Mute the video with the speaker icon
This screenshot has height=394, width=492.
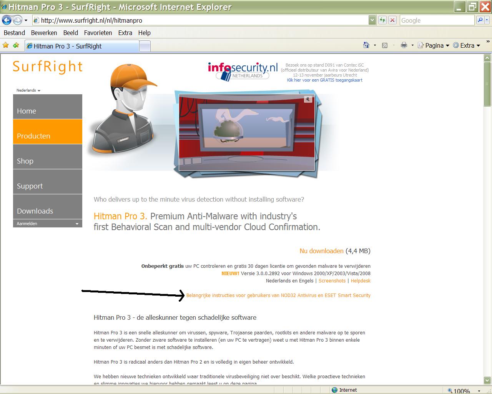(308, 99)
